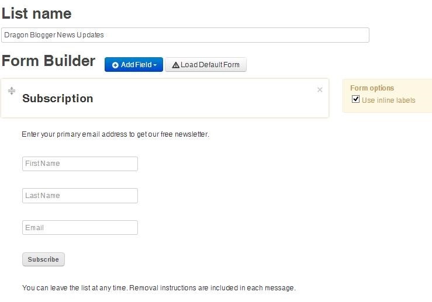Focus the Email input field
The image size is (432, 302).
pos(80,228)
